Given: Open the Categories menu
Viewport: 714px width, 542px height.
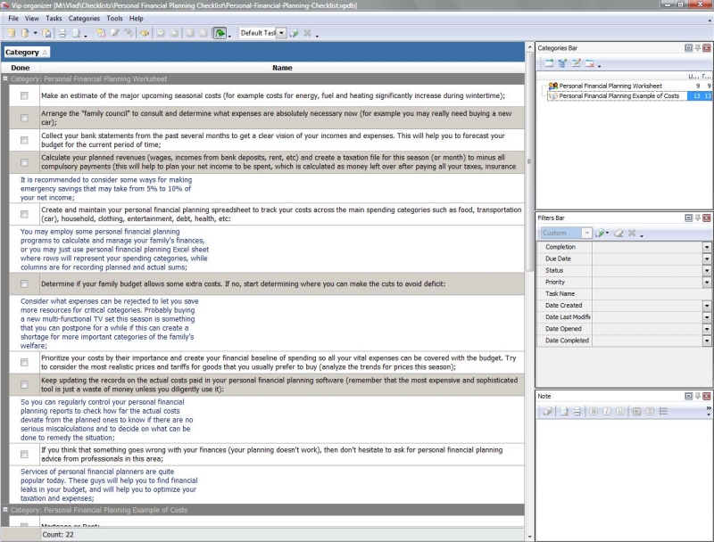Looking at the screenshot, I should 85,18.
